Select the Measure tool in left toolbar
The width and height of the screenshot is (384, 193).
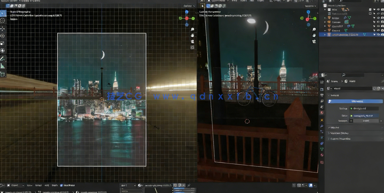click(3, 66)
